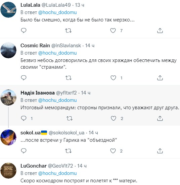Open Надія Іванова's soldier avatar
180x185 pixels.
[x=8, y=98]
